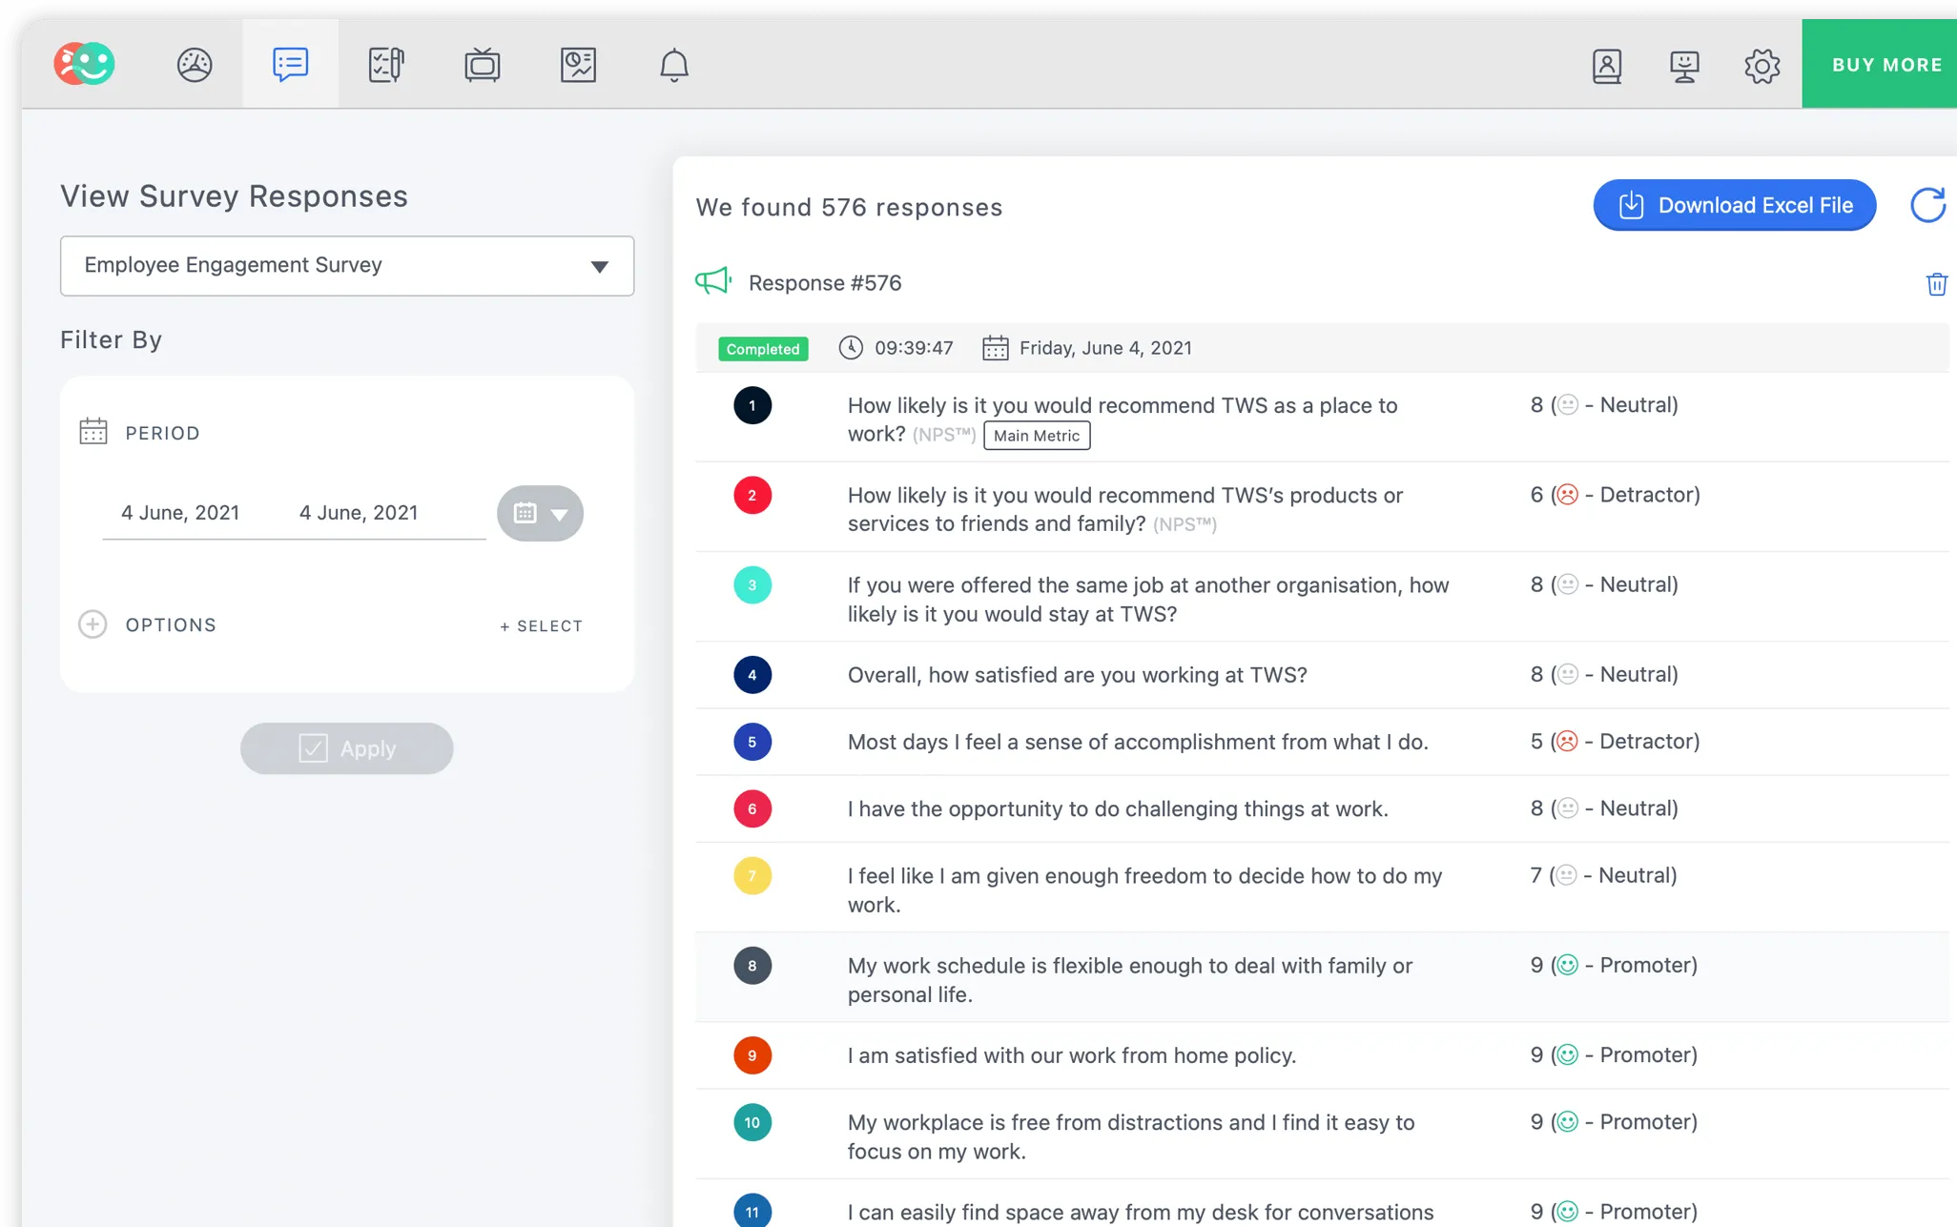Open notifications bell icon
1957x1227 pixels.
point(674,65)
